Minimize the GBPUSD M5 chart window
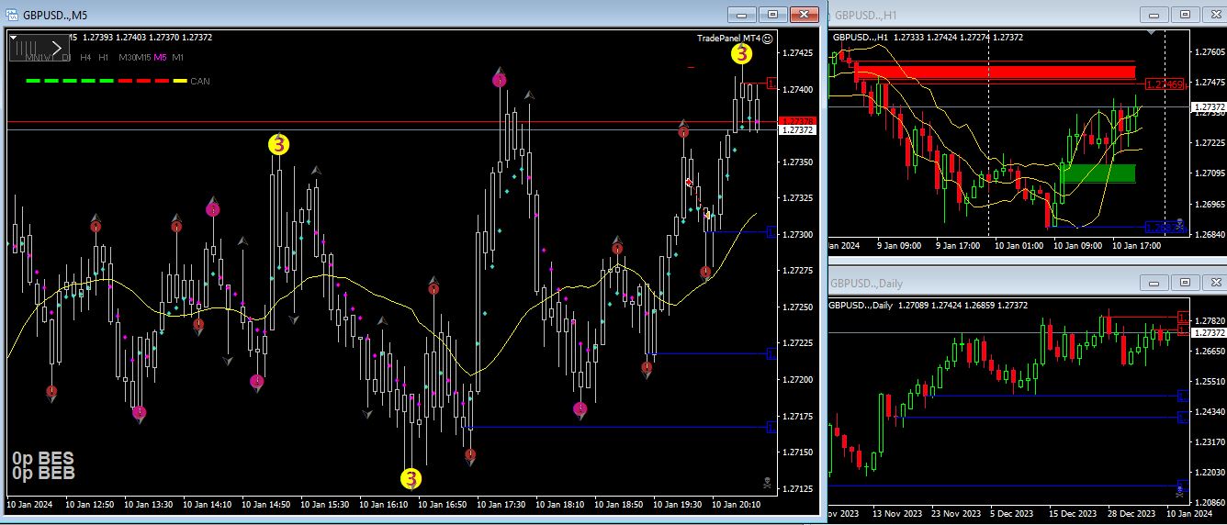This screenshot has height=525, width=1227. click(742, 14)
